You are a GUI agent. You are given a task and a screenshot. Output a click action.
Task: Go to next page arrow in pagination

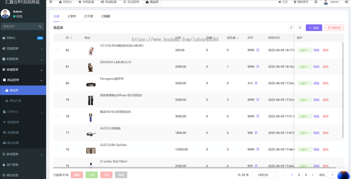[313, 175]
